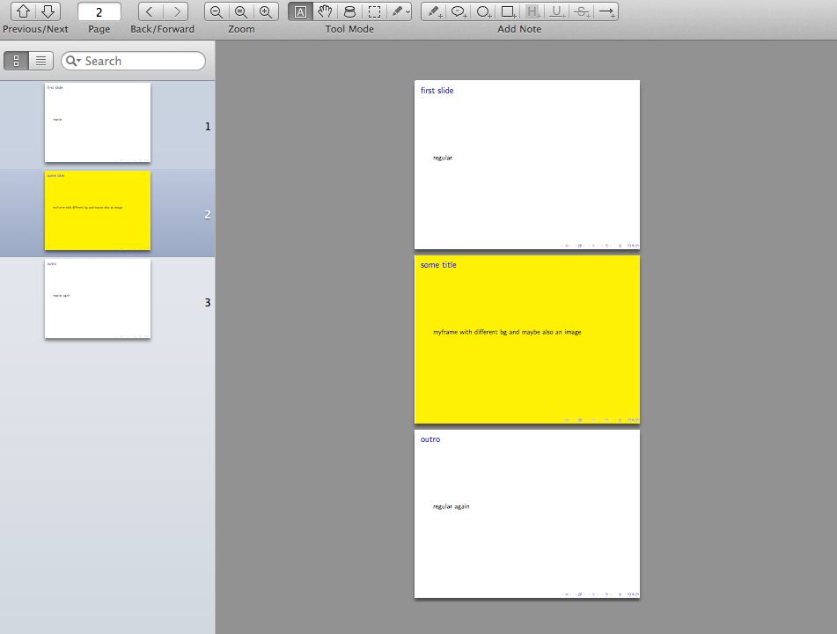Image resolution: width=837 pixels, height=634 pixels.
Task: Add a box note
Action: click(508, 11)
